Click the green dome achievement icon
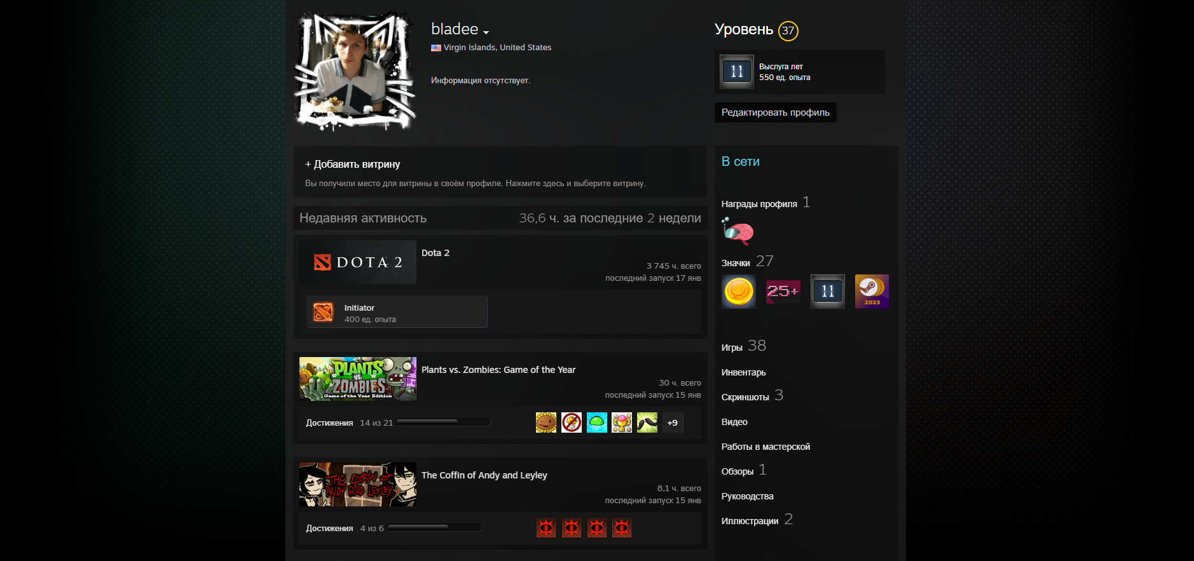The image size is (1194, 561). coord(597,422)
